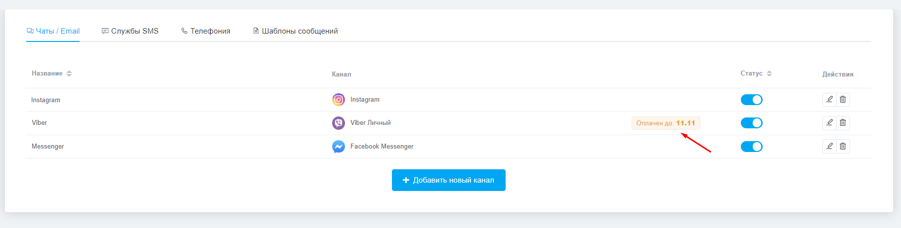Edit the Viber channel with pencil icon
Viewport: 901px width, 228px height.
tap(829, 122)
